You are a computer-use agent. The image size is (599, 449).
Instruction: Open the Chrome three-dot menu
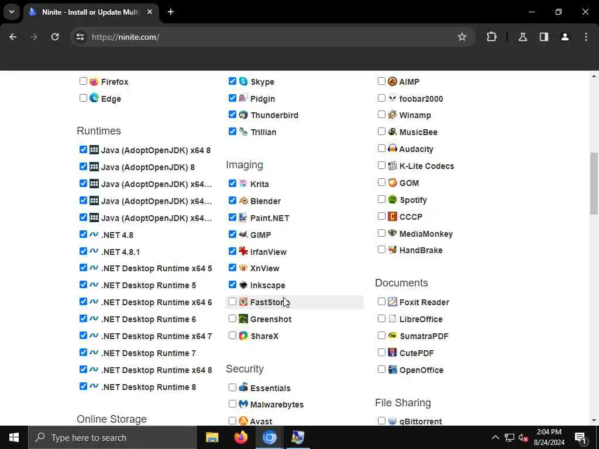point(586,37)
